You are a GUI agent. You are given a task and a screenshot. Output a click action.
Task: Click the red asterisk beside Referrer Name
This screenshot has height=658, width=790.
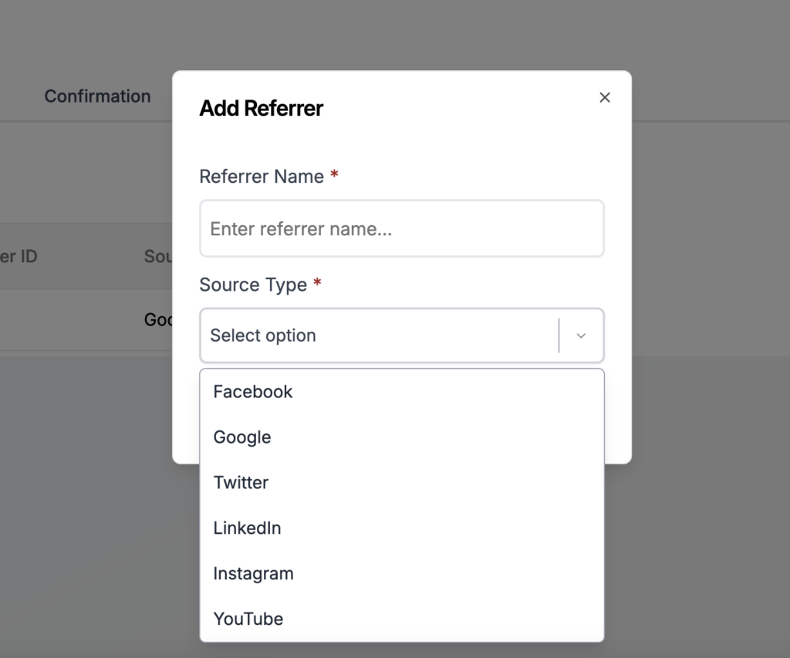coord(334,175)
